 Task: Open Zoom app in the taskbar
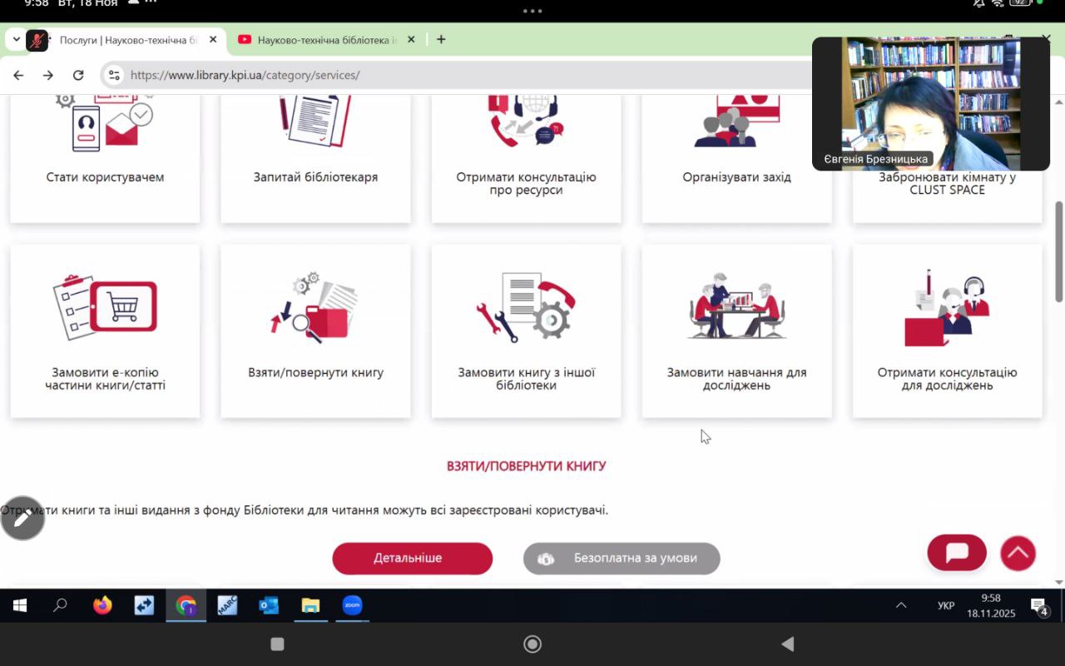pos(352,605)
